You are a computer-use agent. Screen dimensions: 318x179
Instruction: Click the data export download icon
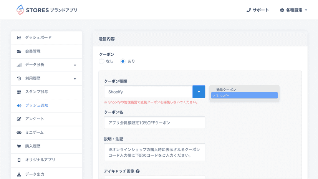[x=19, y=174]
